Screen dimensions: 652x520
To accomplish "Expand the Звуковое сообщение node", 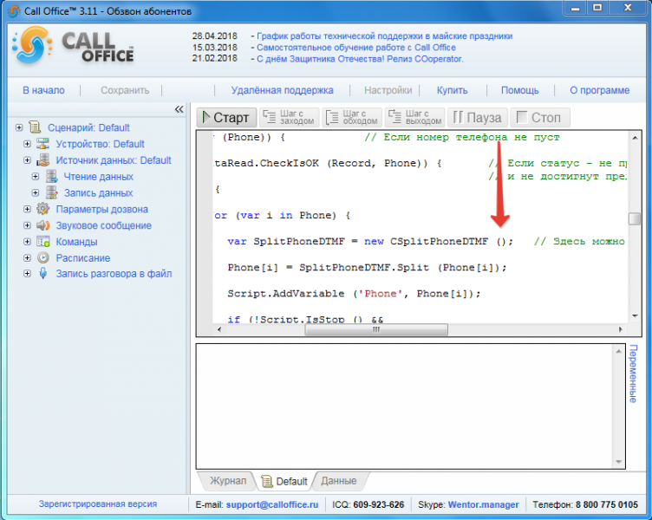I will coord(28,225).
